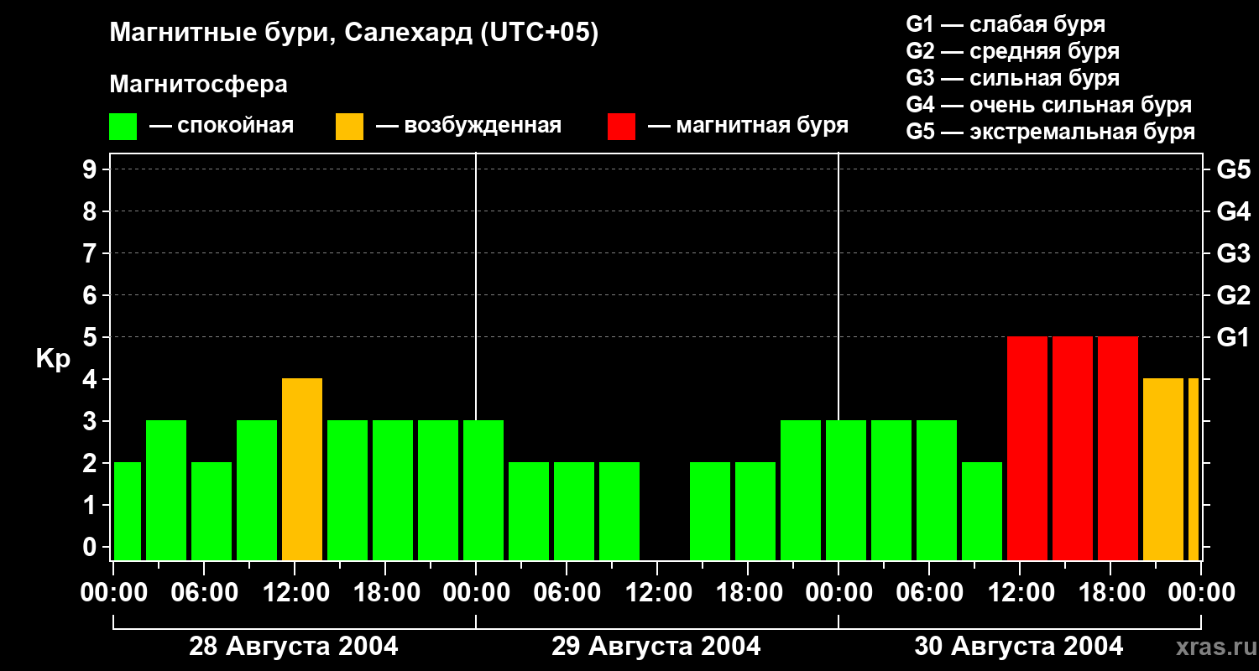Click the 12:00 time label under 29 August
Screen dimensions: 1259x671
tap(658, 593)
